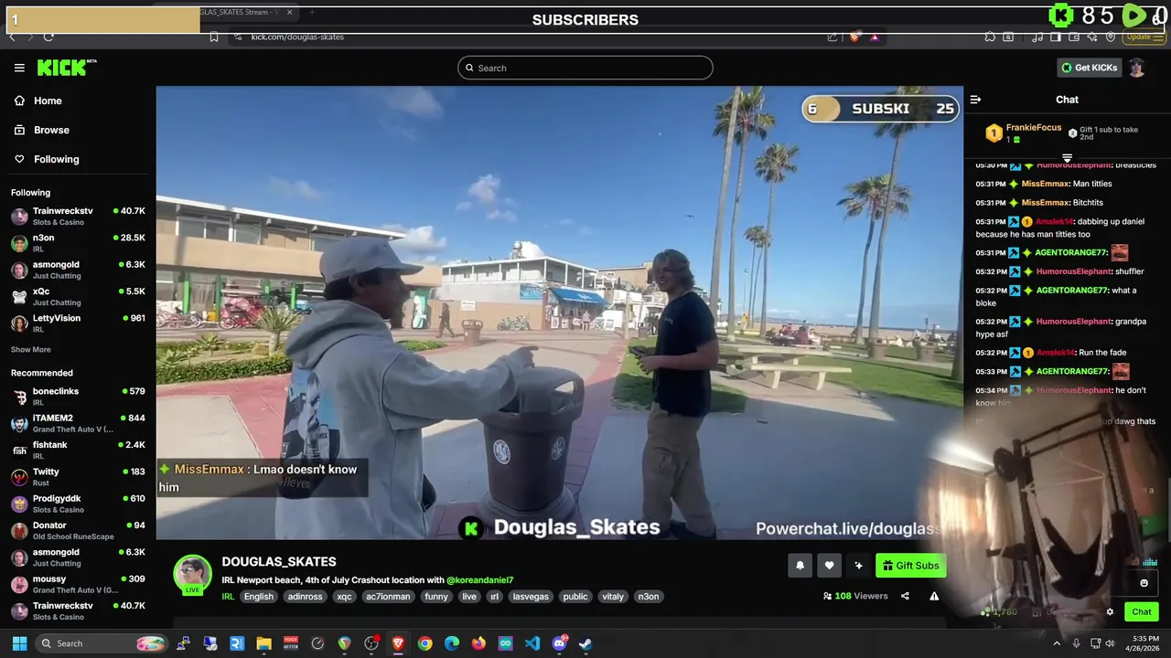Open browser extensions puzzle icon
This screenshot has width=1171, height=658.
coord(990,37)
